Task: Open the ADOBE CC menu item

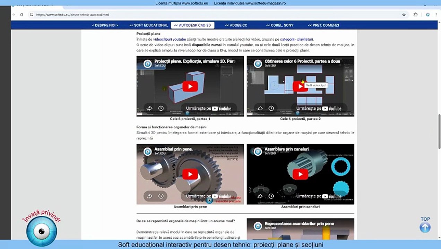Action: pyautogui.click(x=236, y=25)
